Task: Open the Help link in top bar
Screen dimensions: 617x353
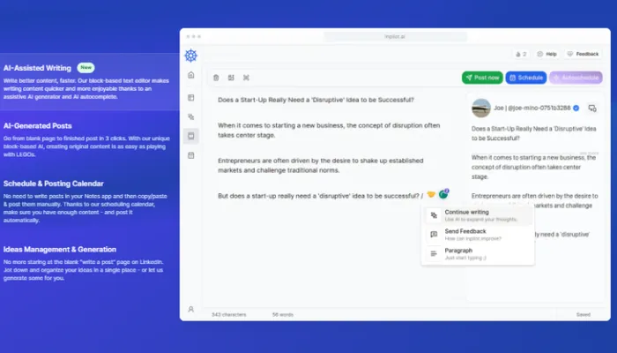Action: coord(546,54)
